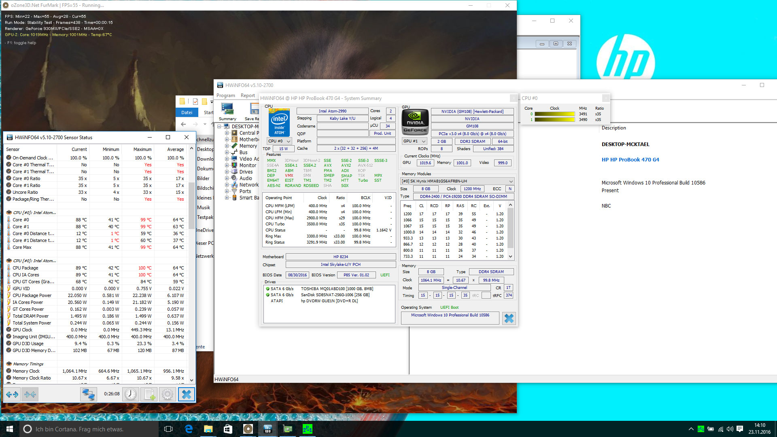Image resolution: width=777 pixels, height=437 pixels.
Task: Open Bilder folder in Explorer sidebar
Action: [204, 178]
